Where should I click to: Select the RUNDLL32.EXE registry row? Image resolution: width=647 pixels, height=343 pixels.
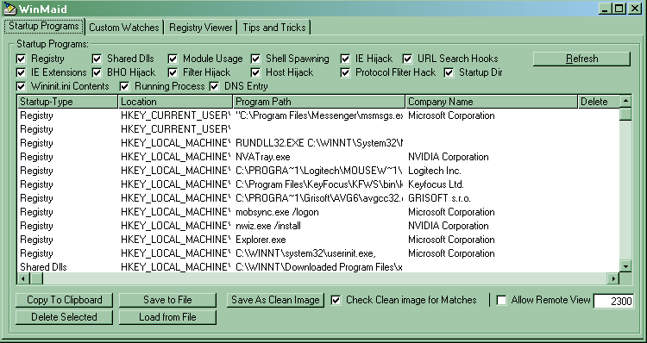(x=318, y=143)
